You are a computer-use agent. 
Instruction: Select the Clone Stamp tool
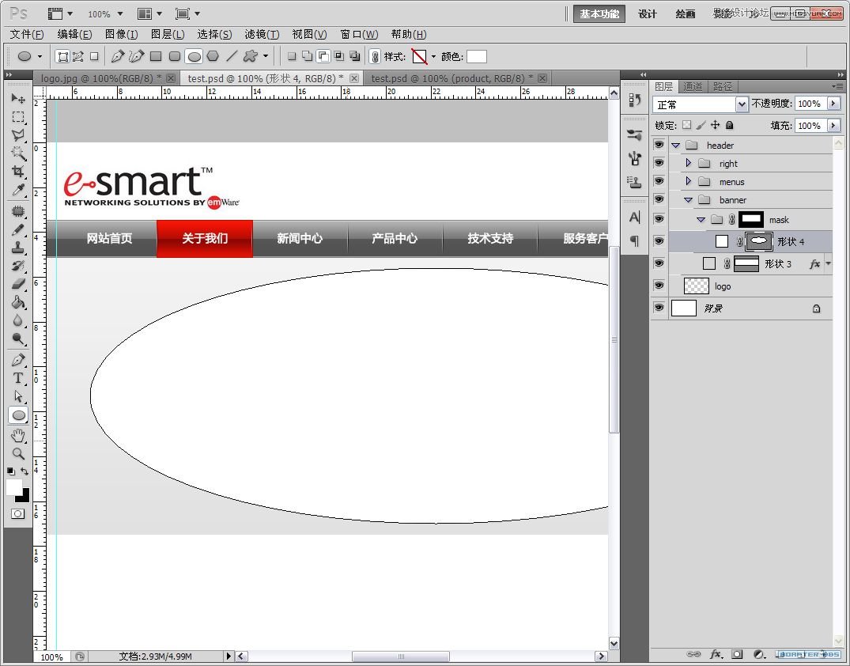pyautogui.click(x=18, y=248)
